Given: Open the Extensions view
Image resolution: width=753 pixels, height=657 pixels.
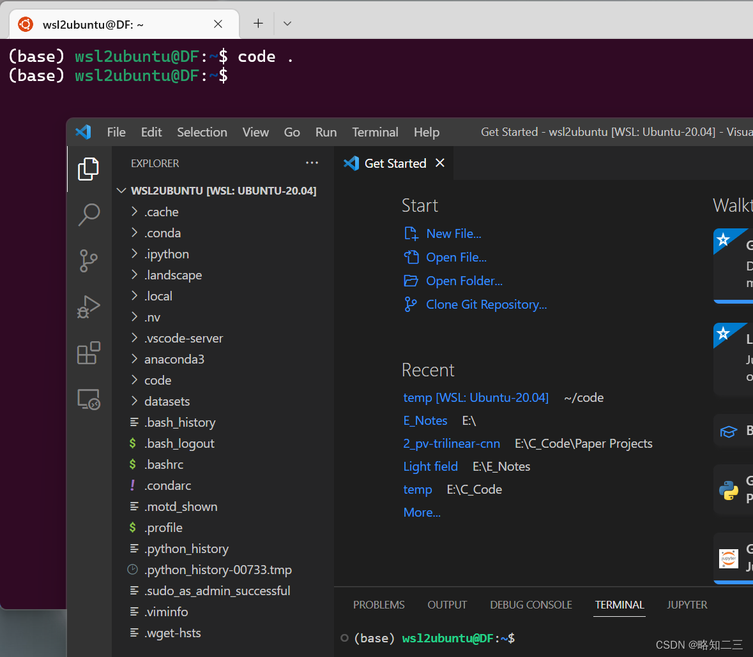Looking at the screenshot, I should coord(88,353).
